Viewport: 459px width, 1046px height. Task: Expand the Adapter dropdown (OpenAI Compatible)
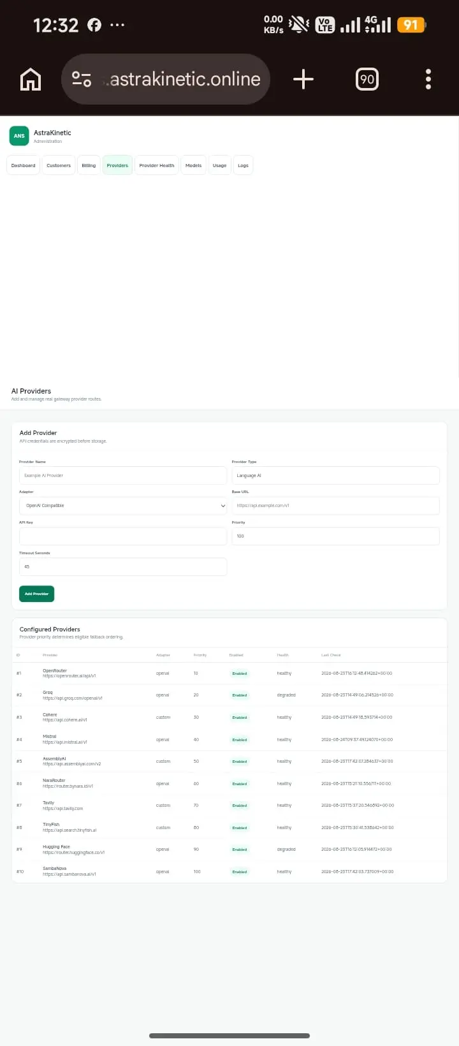pos(123,506)
